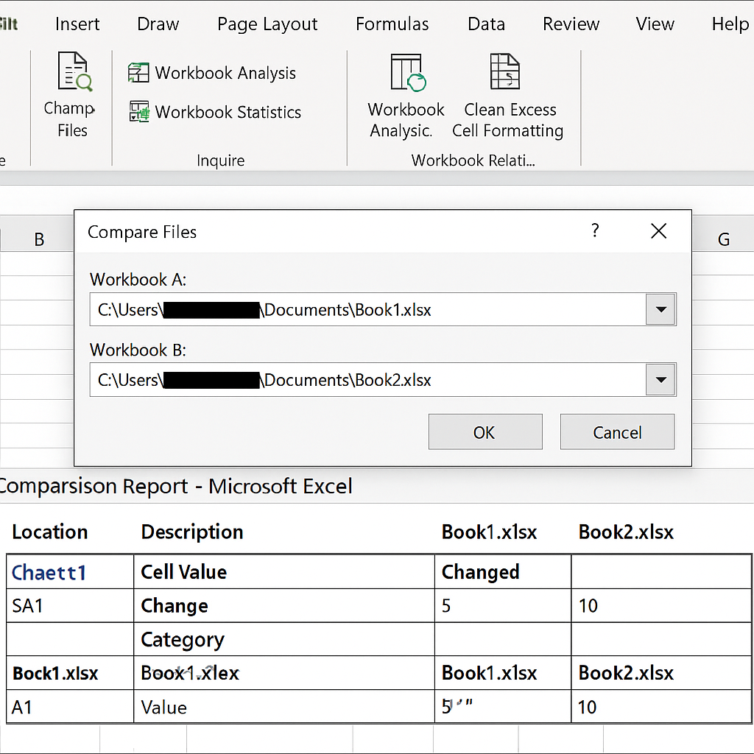Go to the Page Layout tab

(267, 24)
